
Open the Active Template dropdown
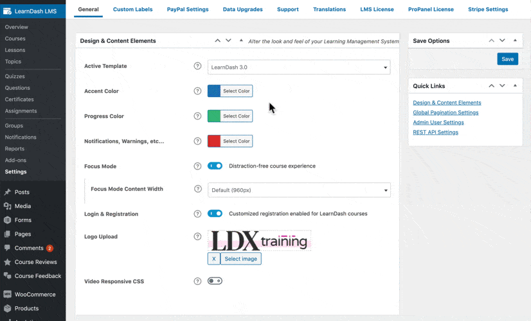(x=299, y=67)
